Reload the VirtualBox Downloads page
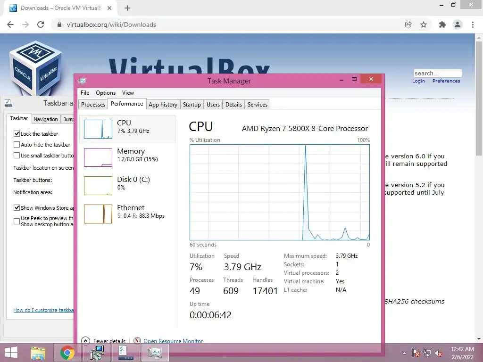 (x=41, y=25)
